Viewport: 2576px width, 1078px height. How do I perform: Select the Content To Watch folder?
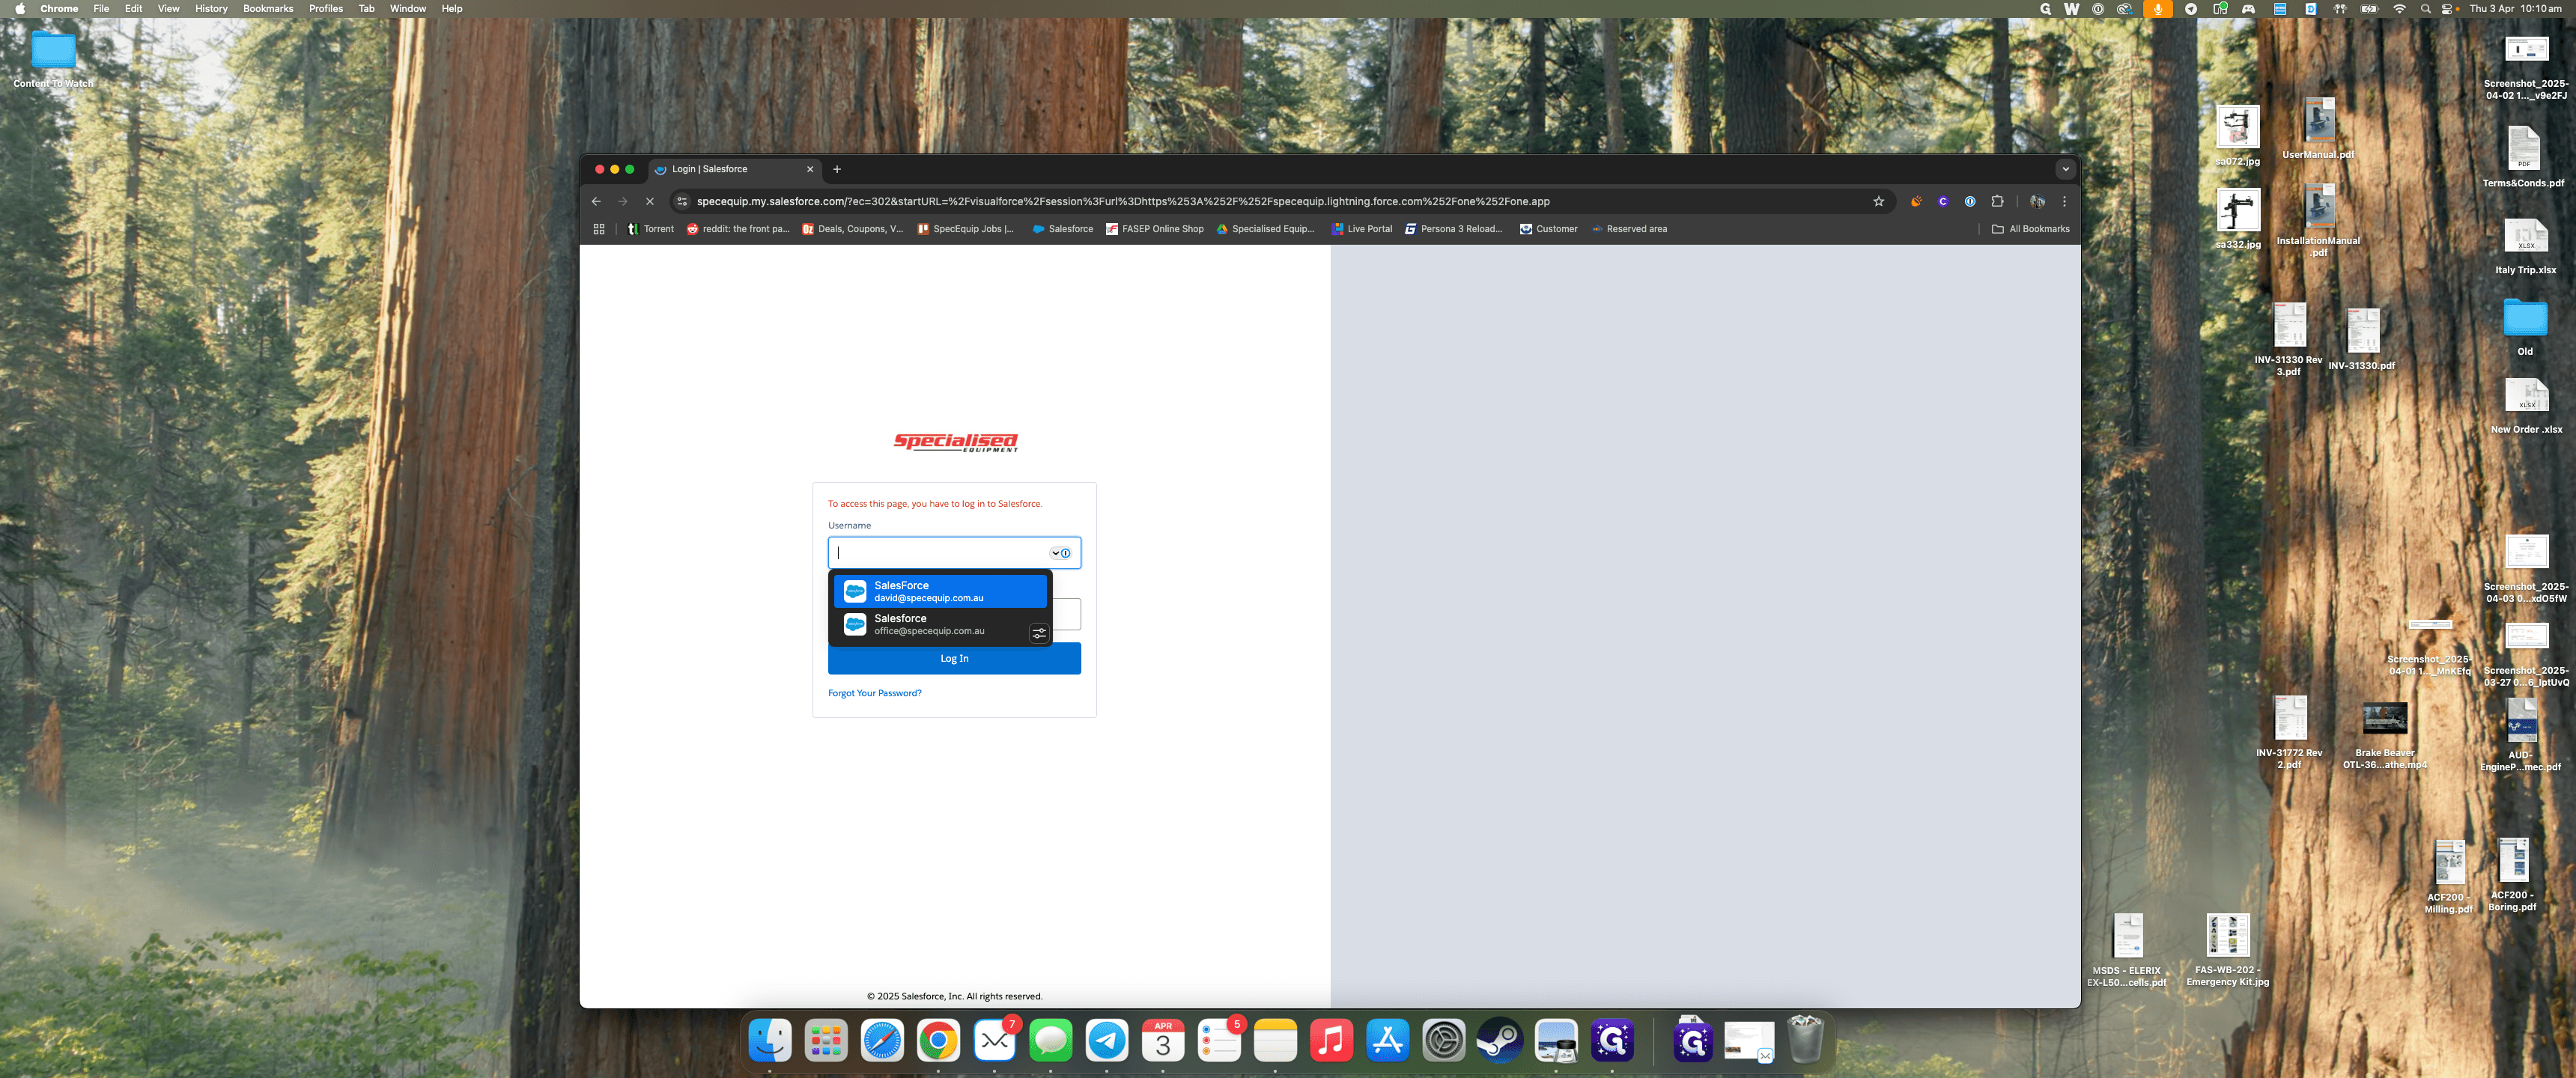(53, 59)
